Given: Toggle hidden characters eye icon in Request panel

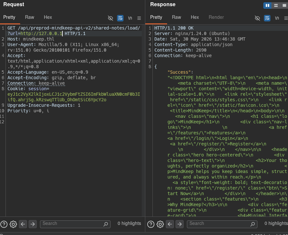Looking at the screenshot, I should (111, 18).
